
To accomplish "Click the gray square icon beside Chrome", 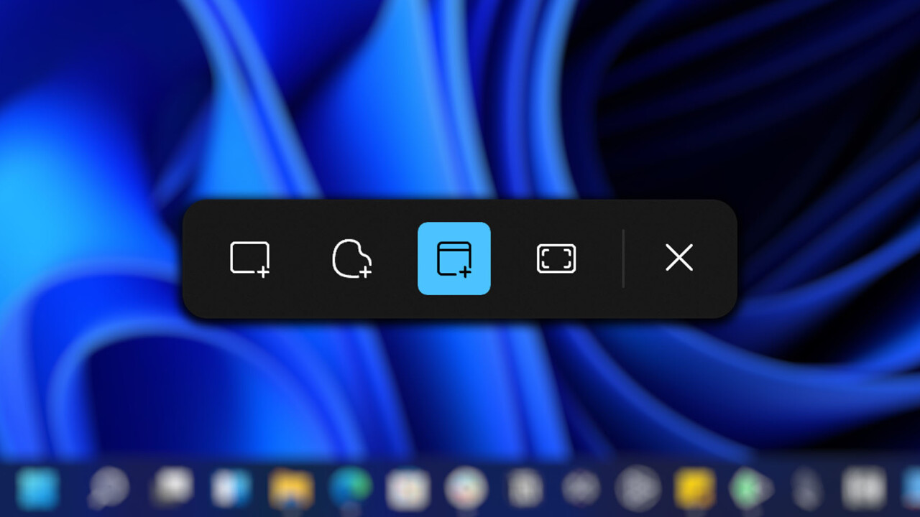I will click(525, 490).
